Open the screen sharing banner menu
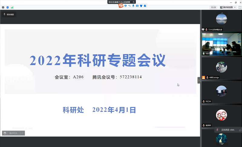Image resolution: width=242 pixels, height=147 pixels. click(x=133, y=2)
